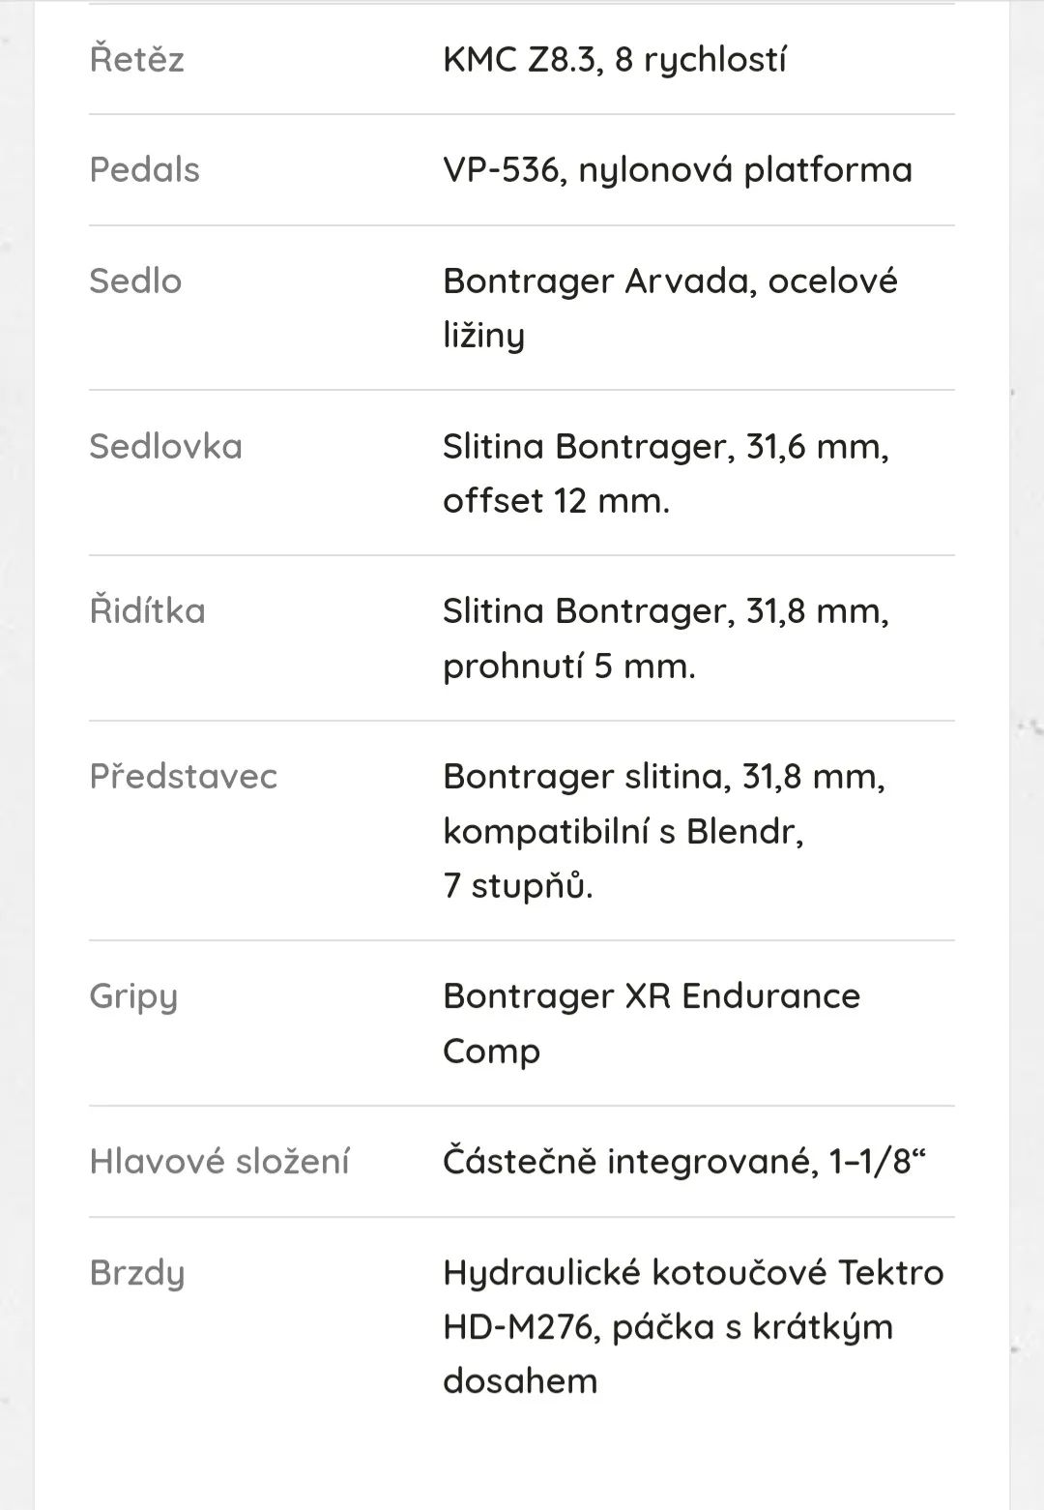Select the Hlavové složení label
Image resolution: width=1044 pixels, height=1510 pixels.
tap(219, 1161)
